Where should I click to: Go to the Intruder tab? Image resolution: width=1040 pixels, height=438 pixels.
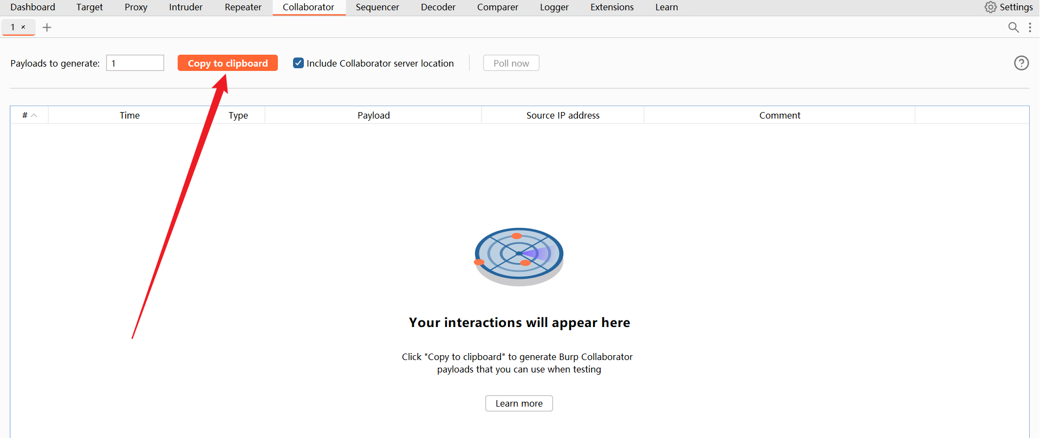pyautogui.click(x=186, y=7)
